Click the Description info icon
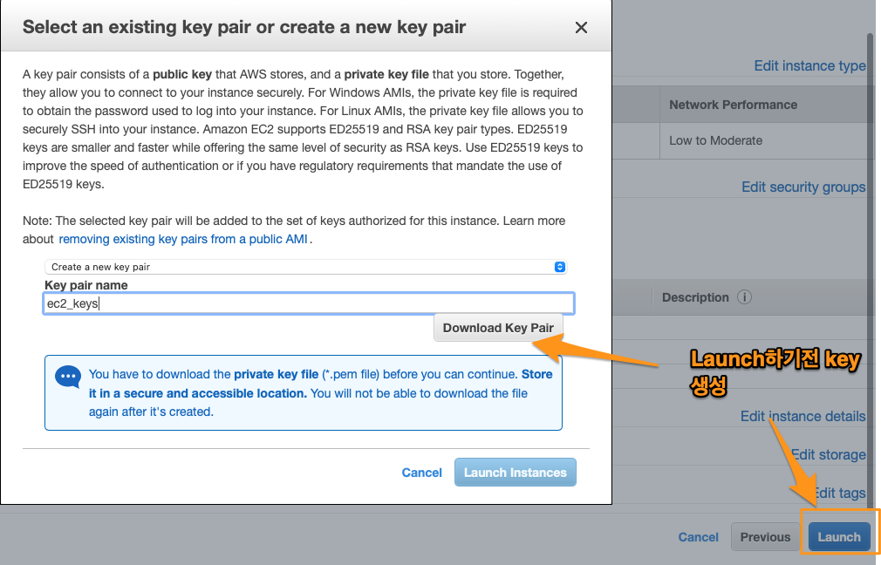Image resolution: width=881 pixels, height=565 pixels. (744, 297)
